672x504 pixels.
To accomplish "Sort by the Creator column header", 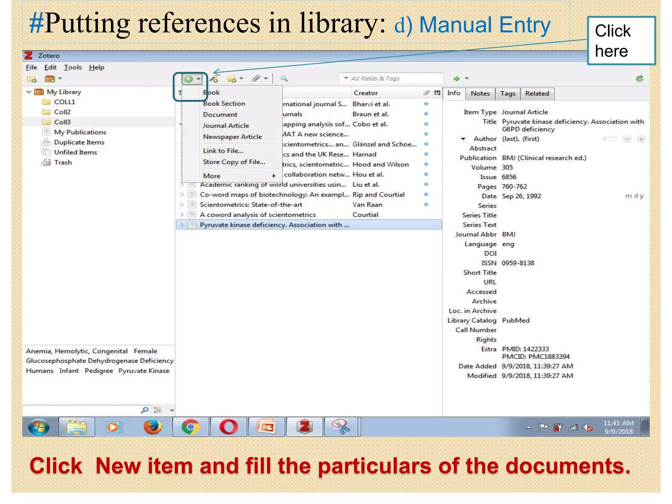I will click(385, 93).
